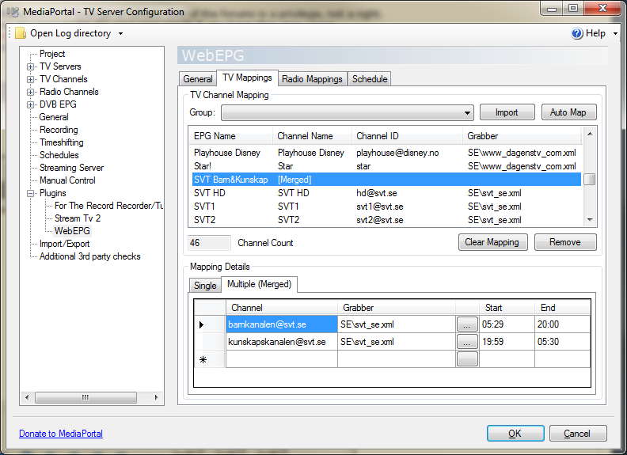627x455 pixels.
Task: Open the Schedule tab
Action: (370, 79)
